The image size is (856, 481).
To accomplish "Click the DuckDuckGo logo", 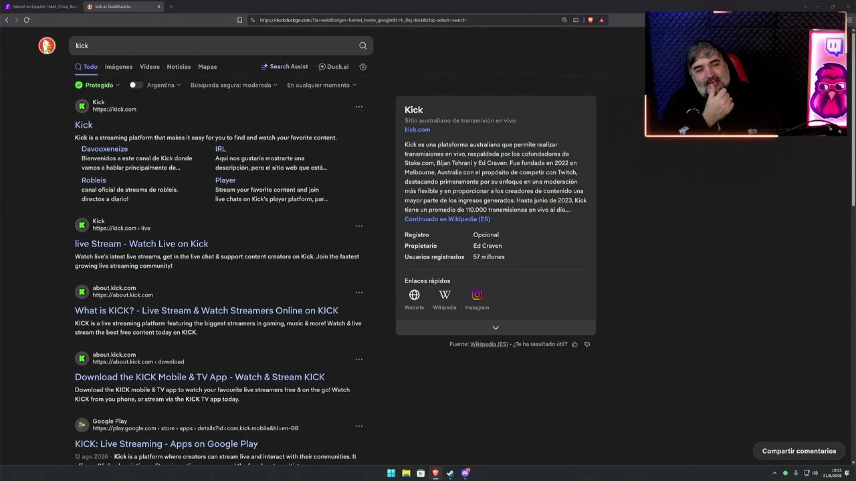I will pos(47,45).
